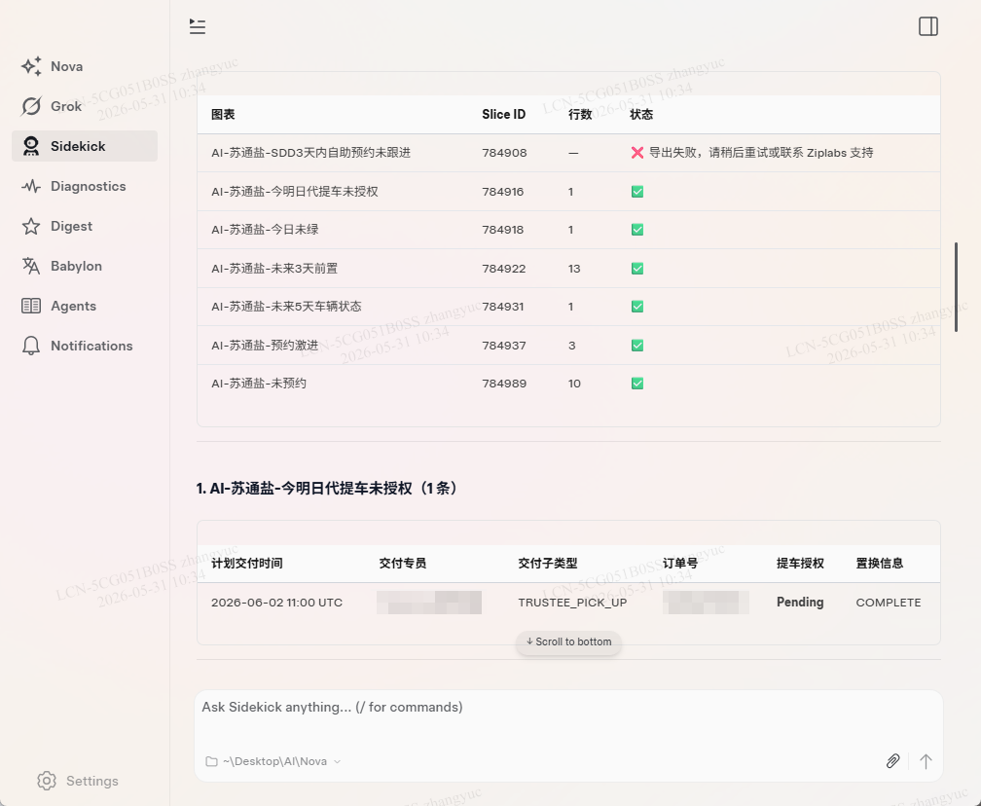Open the Nova section
The image size is (981, 806).
pyautogui.click(x=85, y=66)
